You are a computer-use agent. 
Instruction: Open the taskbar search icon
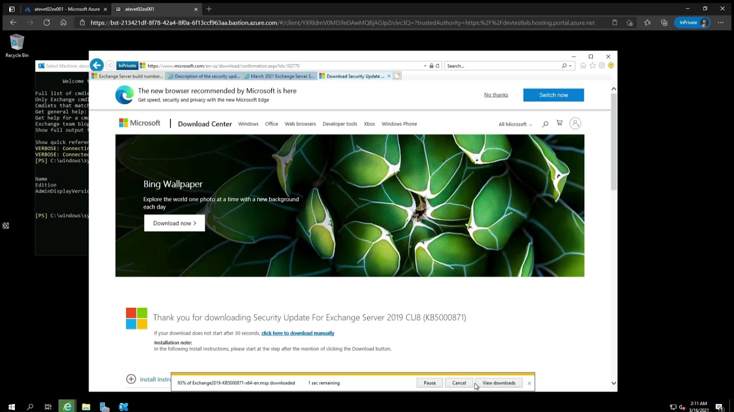(x=30, y=407)
